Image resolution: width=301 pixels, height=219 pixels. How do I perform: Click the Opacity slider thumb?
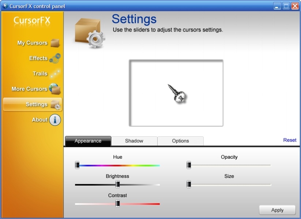coord(189,165)
